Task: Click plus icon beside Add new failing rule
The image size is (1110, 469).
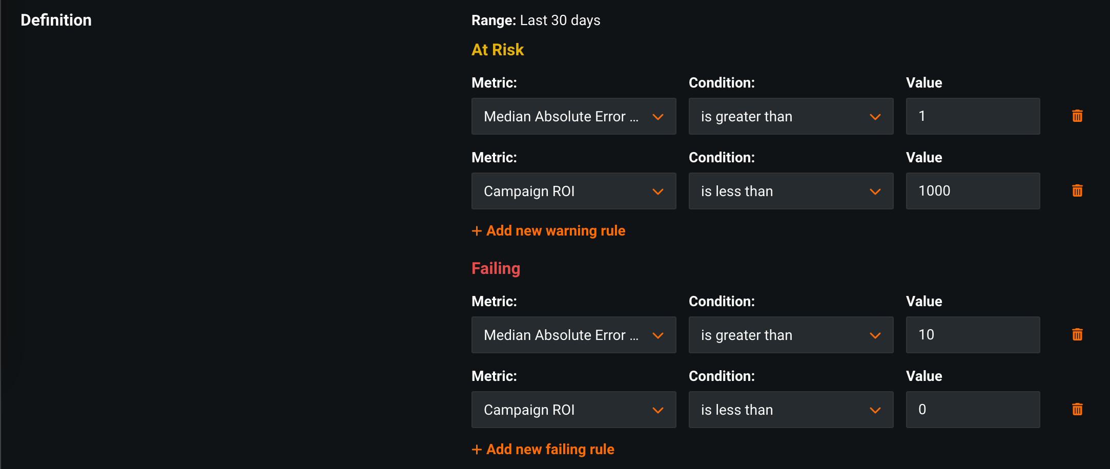Action: point(477,450)
